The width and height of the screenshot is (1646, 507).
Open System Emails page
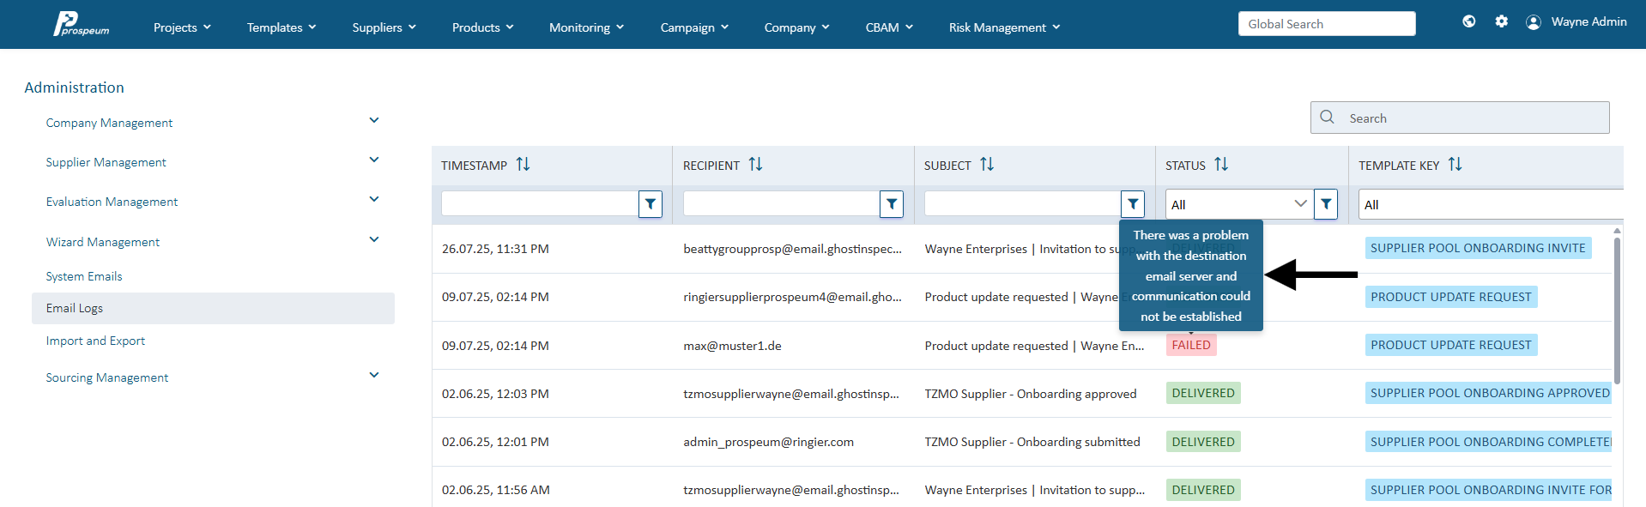[84, 276]
